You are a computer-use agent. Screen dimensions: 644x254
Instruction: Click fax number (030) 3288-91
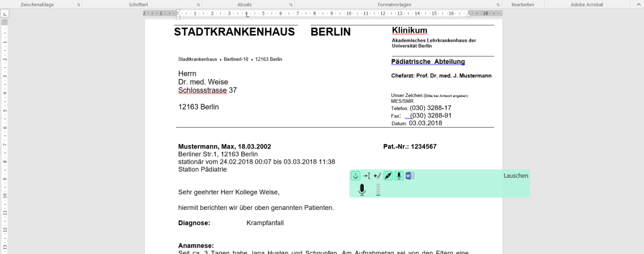(431, 116)
